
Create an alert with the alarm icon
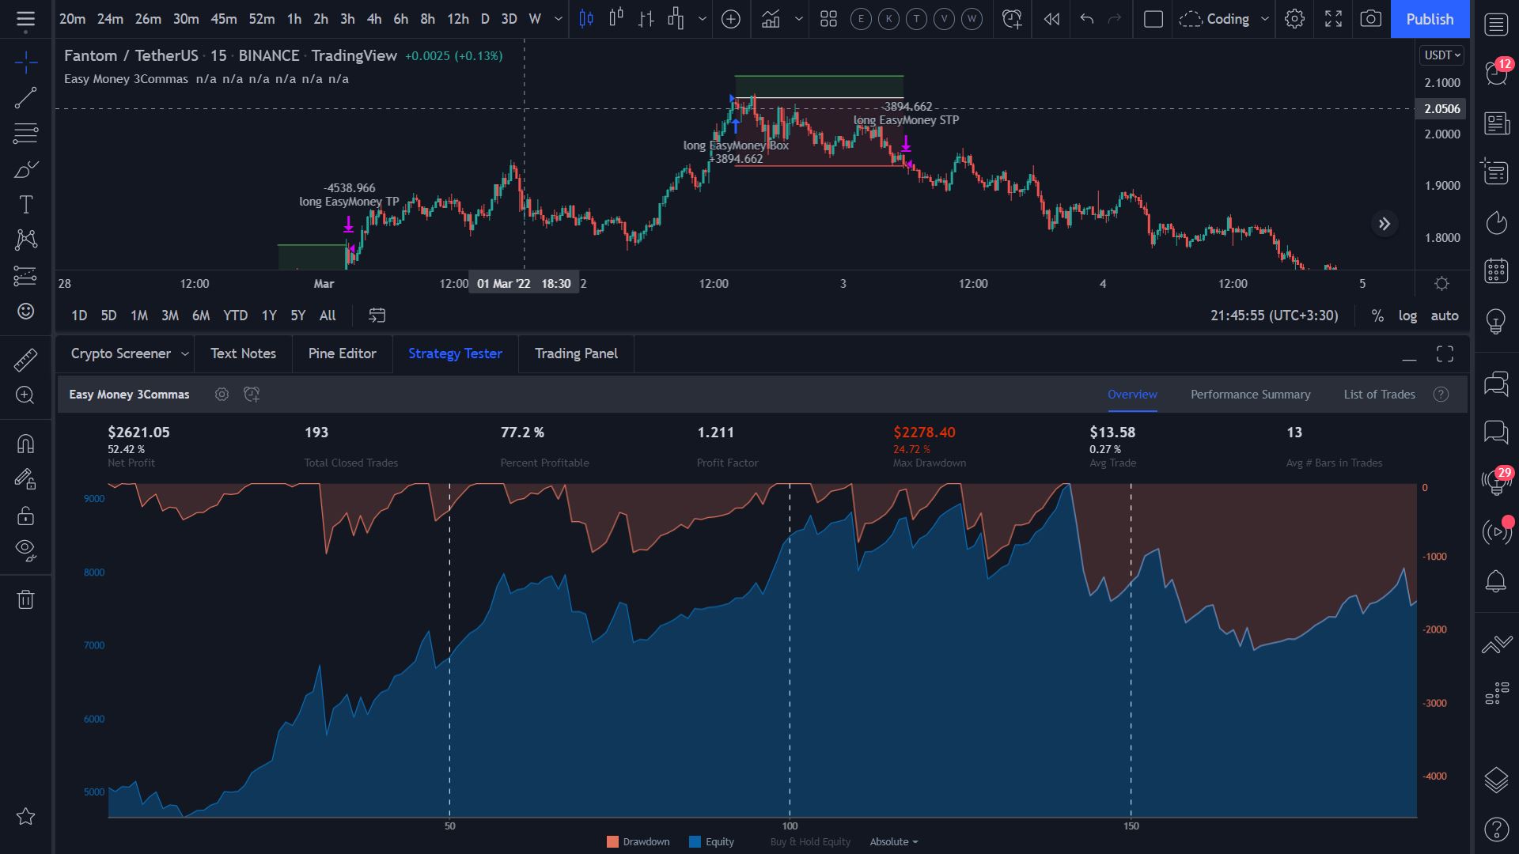(1012, 19)
